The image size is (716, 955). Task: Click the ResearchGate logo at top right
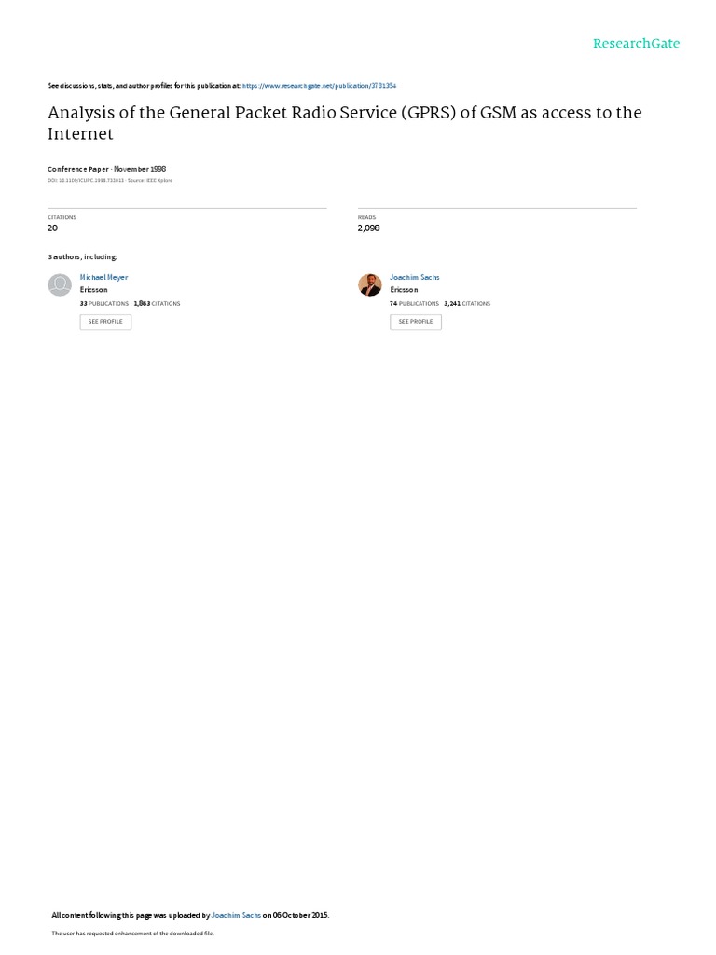point(636,43)
